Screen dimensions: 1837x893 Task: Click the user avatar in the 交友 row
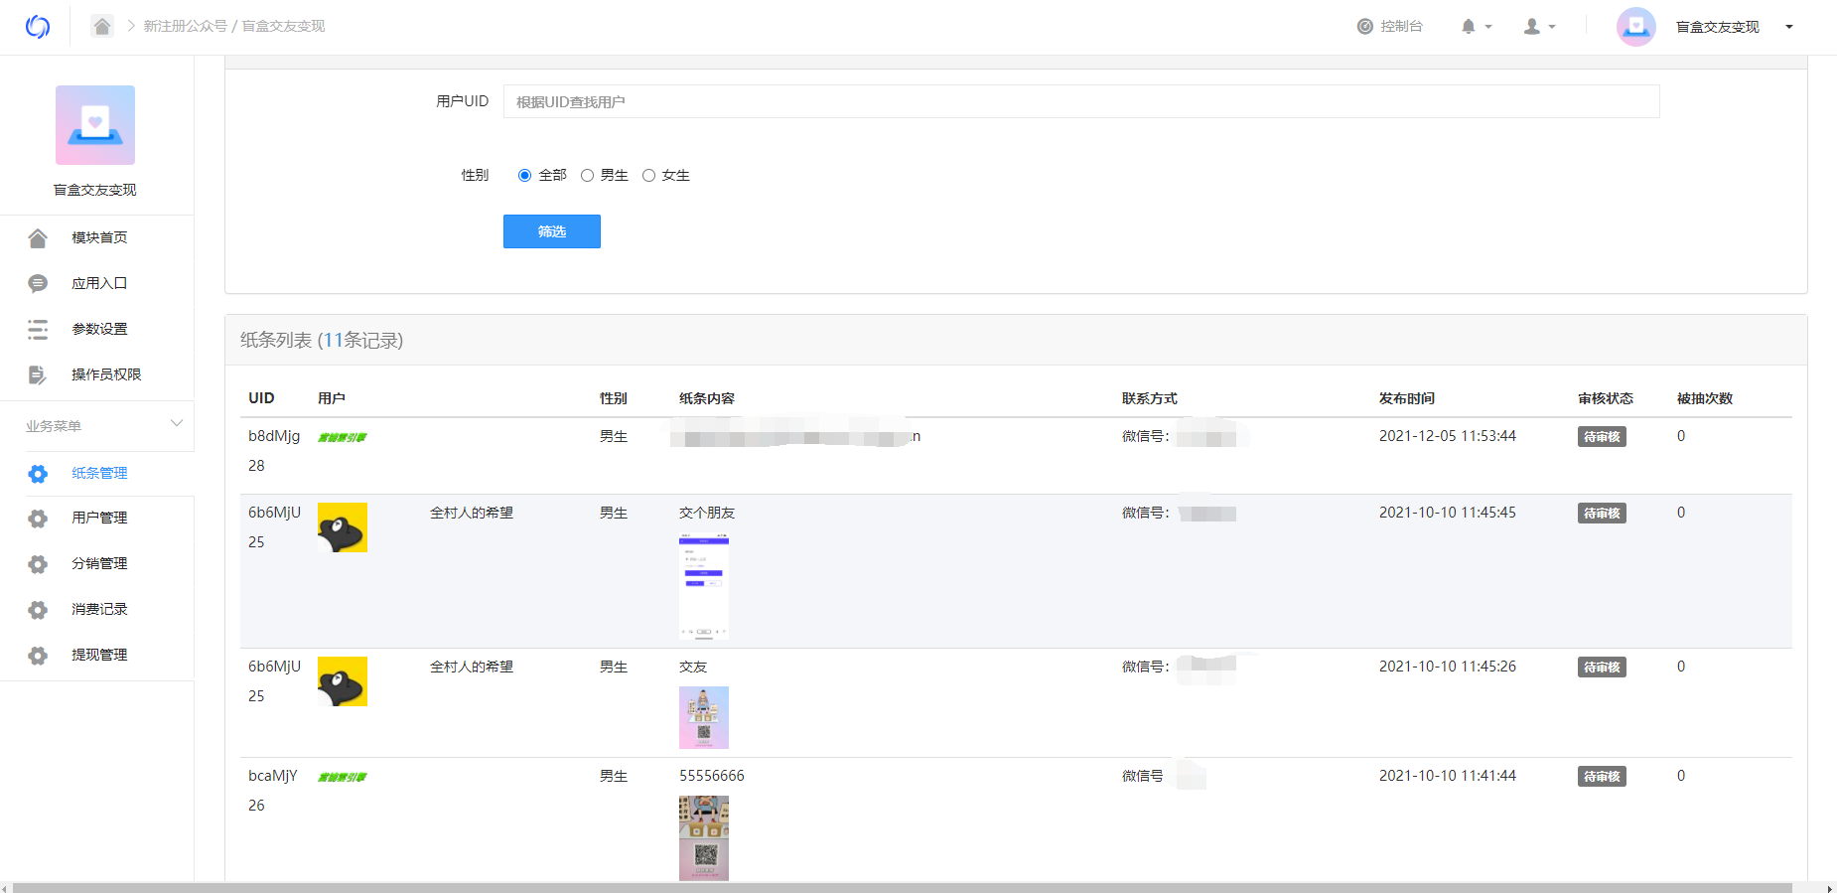[343, 681]
